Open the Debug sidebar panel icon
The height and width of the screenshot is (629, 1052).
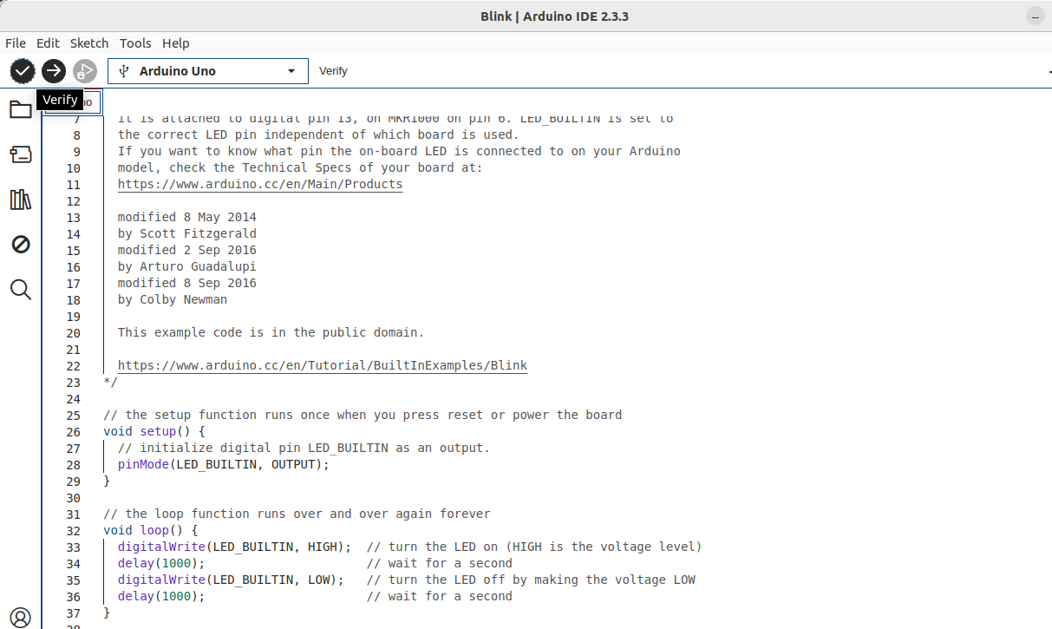click(21, 245)
